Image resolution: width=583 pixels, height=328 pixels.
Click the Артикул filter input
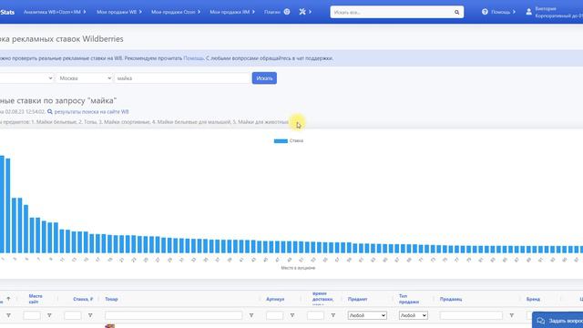tap(275, 315)
